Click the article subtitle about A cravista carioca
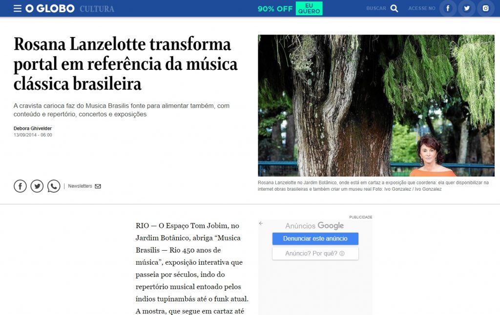 [x=122, y=110]
